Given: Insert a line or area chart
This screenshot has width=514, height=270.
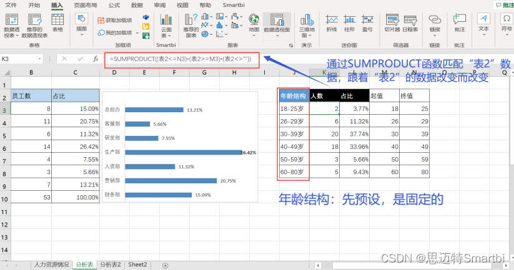Looking at the screenshot, I should (205, 25).
